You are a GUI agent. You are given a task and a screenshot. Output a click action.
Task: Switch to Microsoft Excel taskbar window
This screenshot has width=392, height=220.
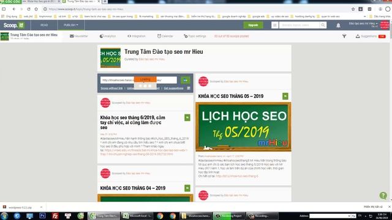coord(137,216)
